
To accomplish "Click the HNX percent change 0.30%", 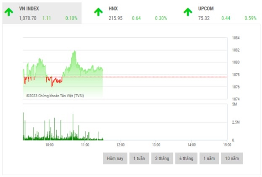I will [x=161, y=18].
